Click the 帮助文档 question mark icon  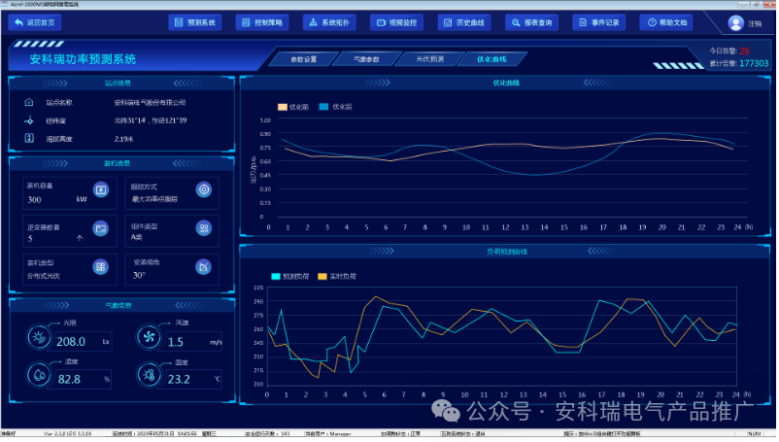click(652, 23)
